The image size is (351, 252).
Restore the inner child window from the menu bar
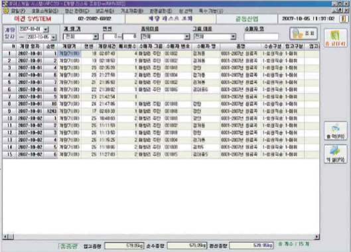340,11
